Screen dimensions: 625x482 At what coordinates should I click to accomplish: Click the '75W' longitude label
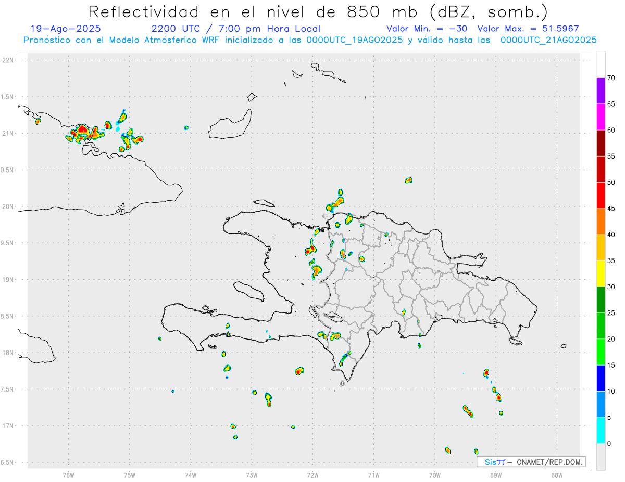pyautogui.click(x=130, y=475)
